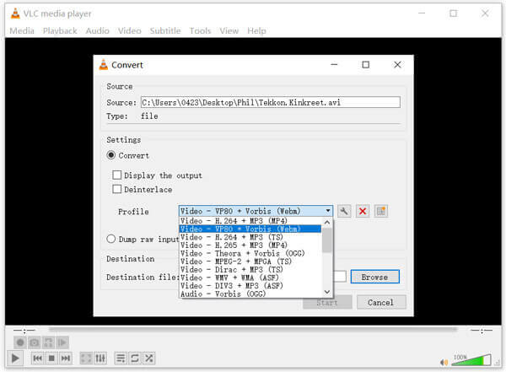Screen dimensions: 506x372
Task: Select the Convert radio button
Action: [x=111, y=155]
